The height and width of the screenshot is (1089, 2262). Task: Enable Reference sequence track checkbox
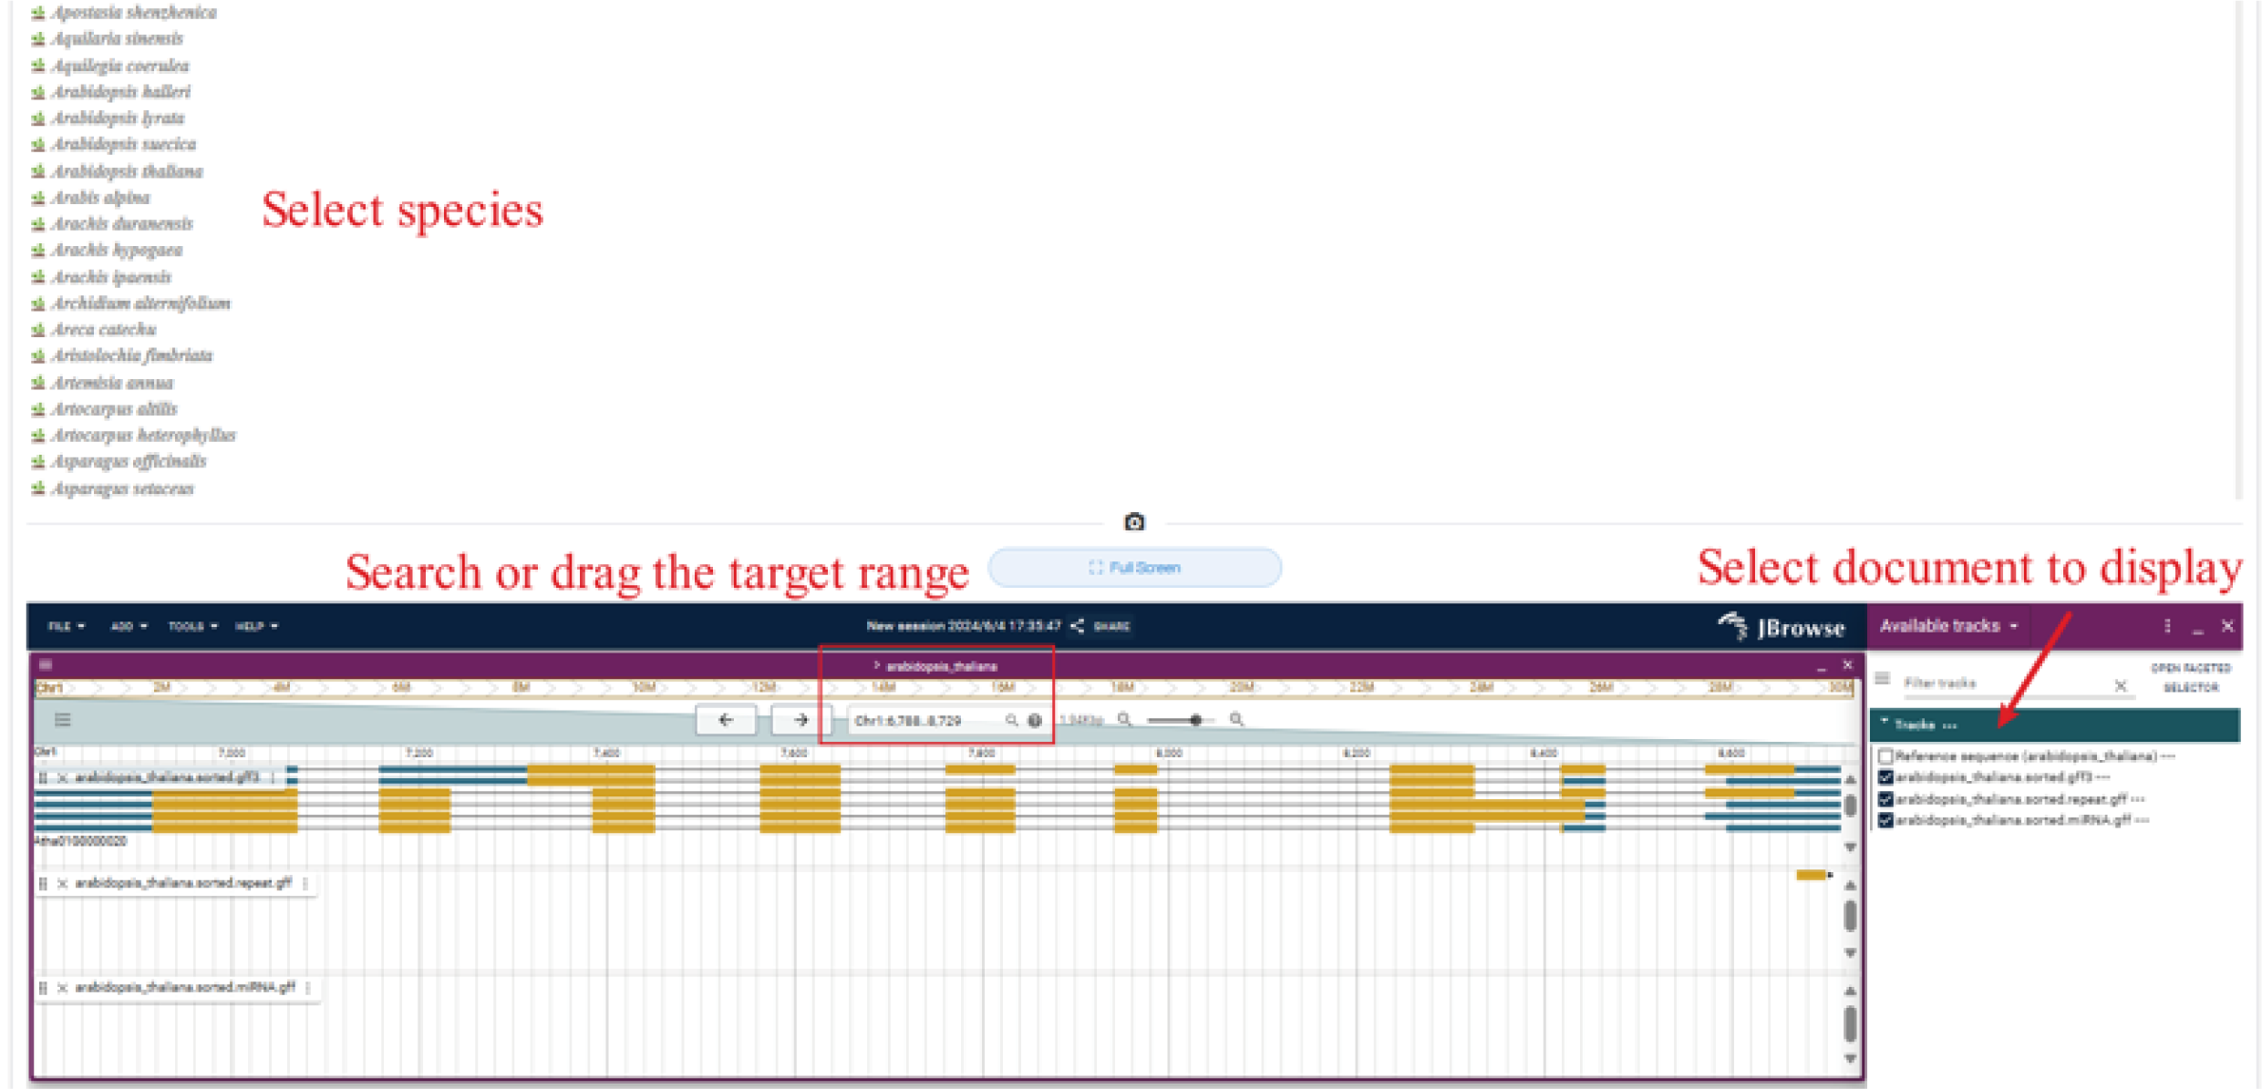point(1885,755)
